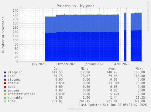The image size is (151, 112).
Task: Select the 'dead' legend label
Action: click(x=12, y=87)
